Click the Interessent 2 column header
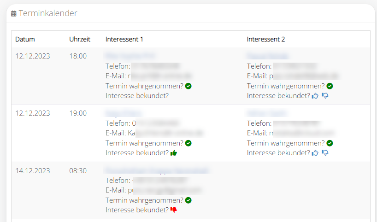377x222 pixels. [x=265, y=40]
